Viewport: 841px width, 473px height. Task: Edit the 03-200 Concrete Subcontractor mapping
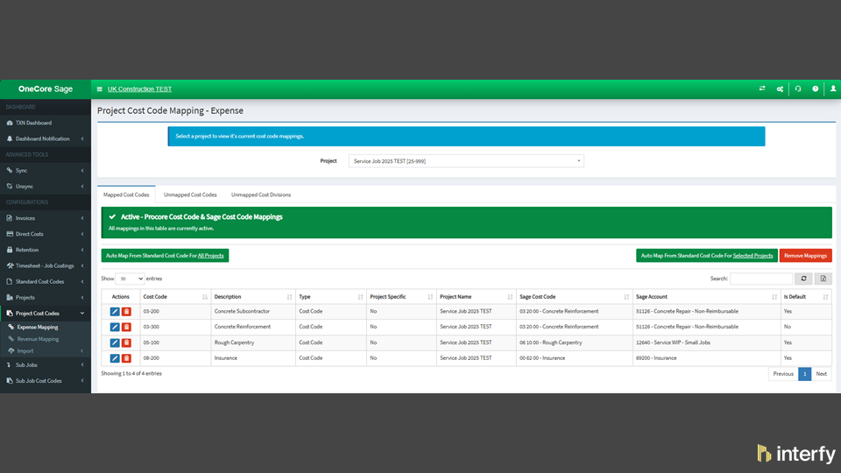[115, 312]
